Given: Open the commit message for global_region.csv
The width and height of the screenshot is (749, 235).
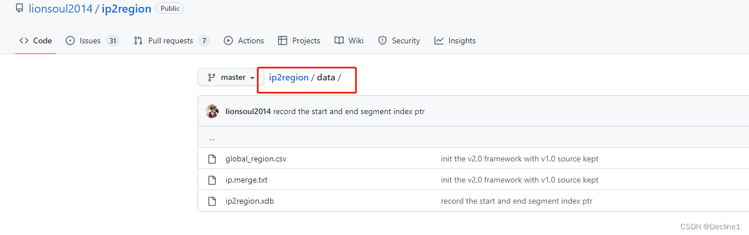Looking at the screenshot, I should pos(520,159).
